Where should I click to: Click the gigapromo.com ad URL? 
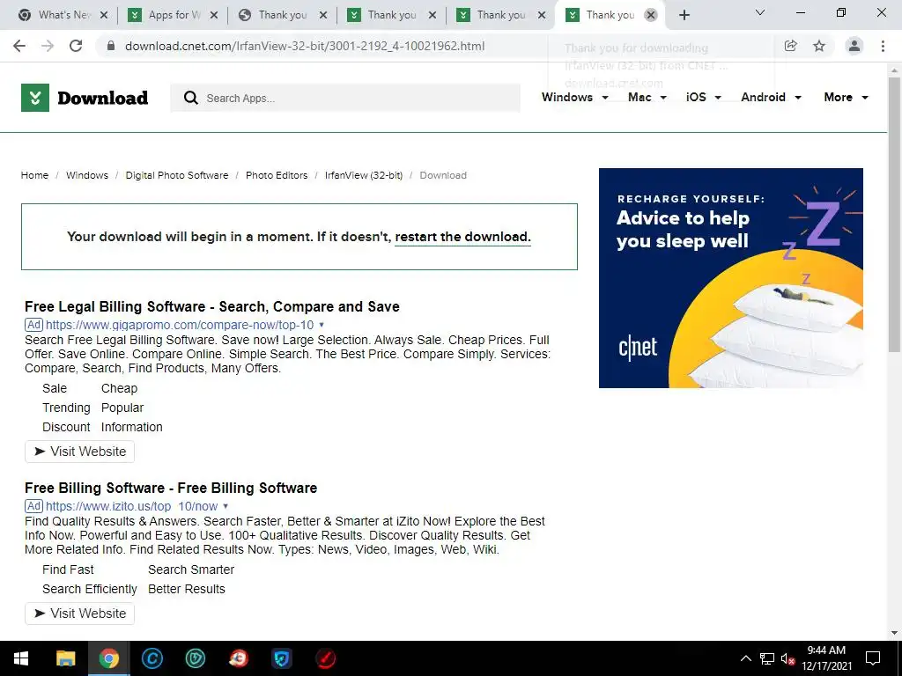coord(180,325)
